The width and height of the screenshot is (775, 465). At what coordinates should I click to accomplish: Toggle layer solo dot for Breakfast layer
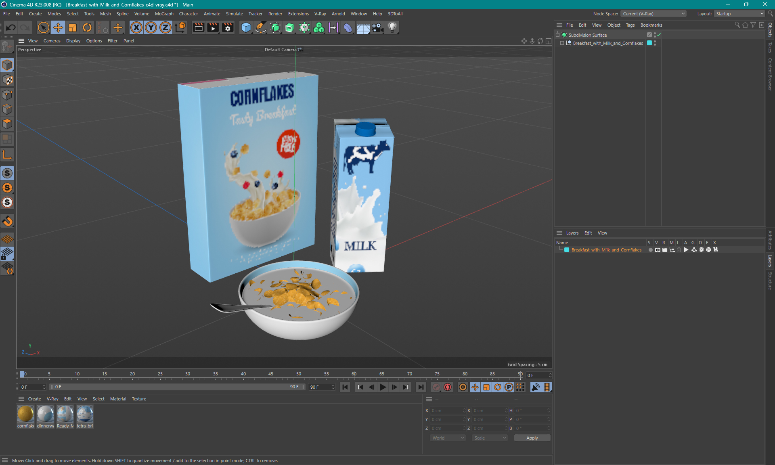tap(650, 250)
